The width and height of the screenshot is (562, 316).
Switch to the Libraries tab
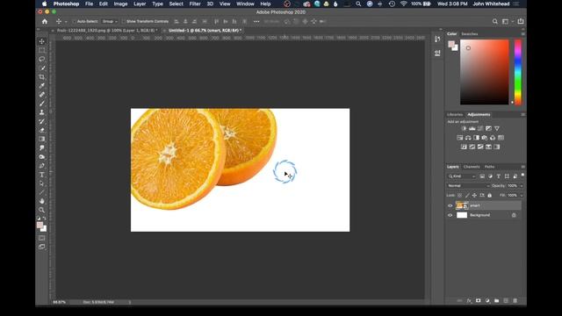tap(455, 115)
